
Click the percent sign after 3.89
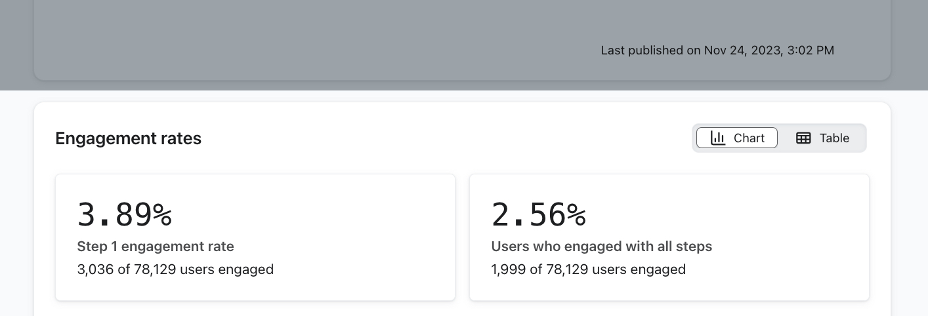tap(162, 214)
